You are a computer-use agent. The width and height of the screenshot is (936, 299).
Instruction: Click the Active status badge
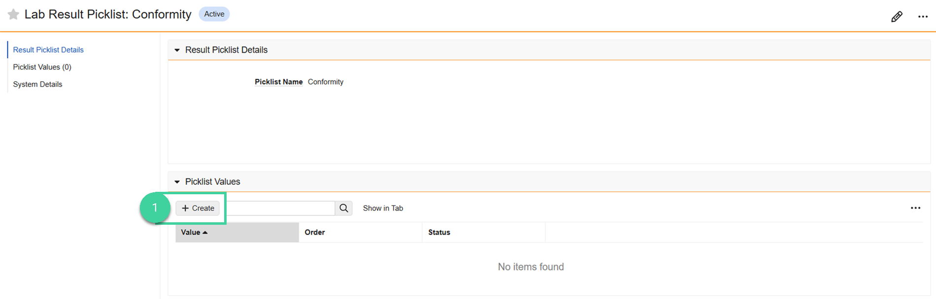(x=214, y=14)
